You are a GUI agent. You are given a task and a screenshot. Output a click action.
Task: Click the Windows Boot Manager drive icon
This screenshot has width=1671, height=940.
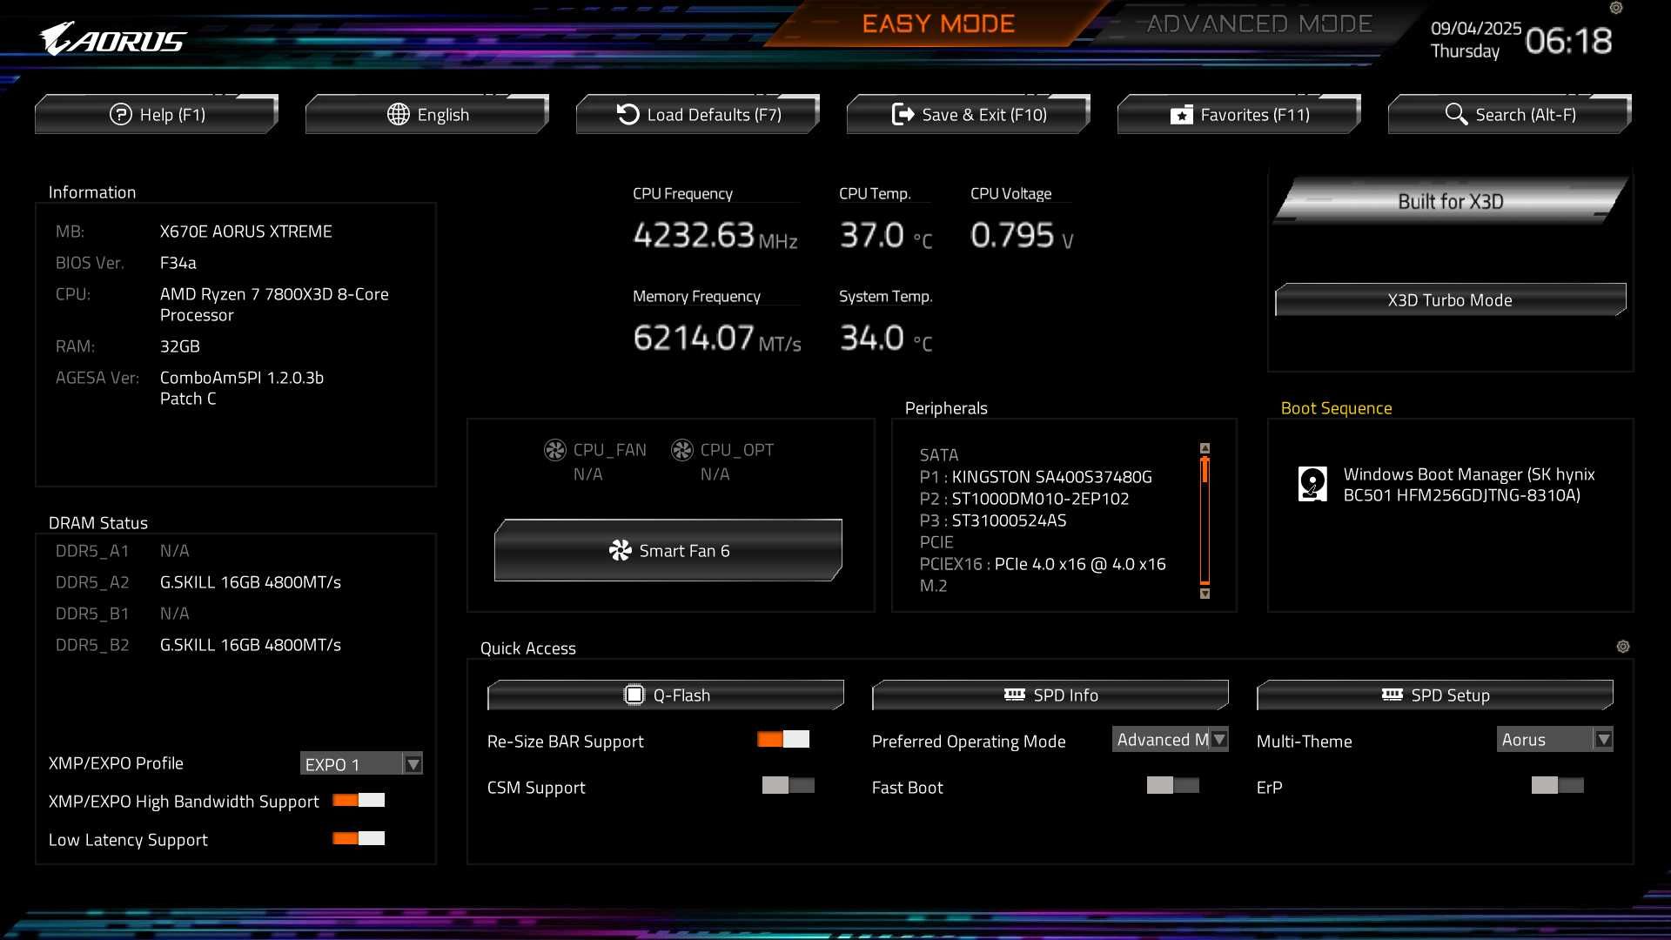tap(1312, 484)
